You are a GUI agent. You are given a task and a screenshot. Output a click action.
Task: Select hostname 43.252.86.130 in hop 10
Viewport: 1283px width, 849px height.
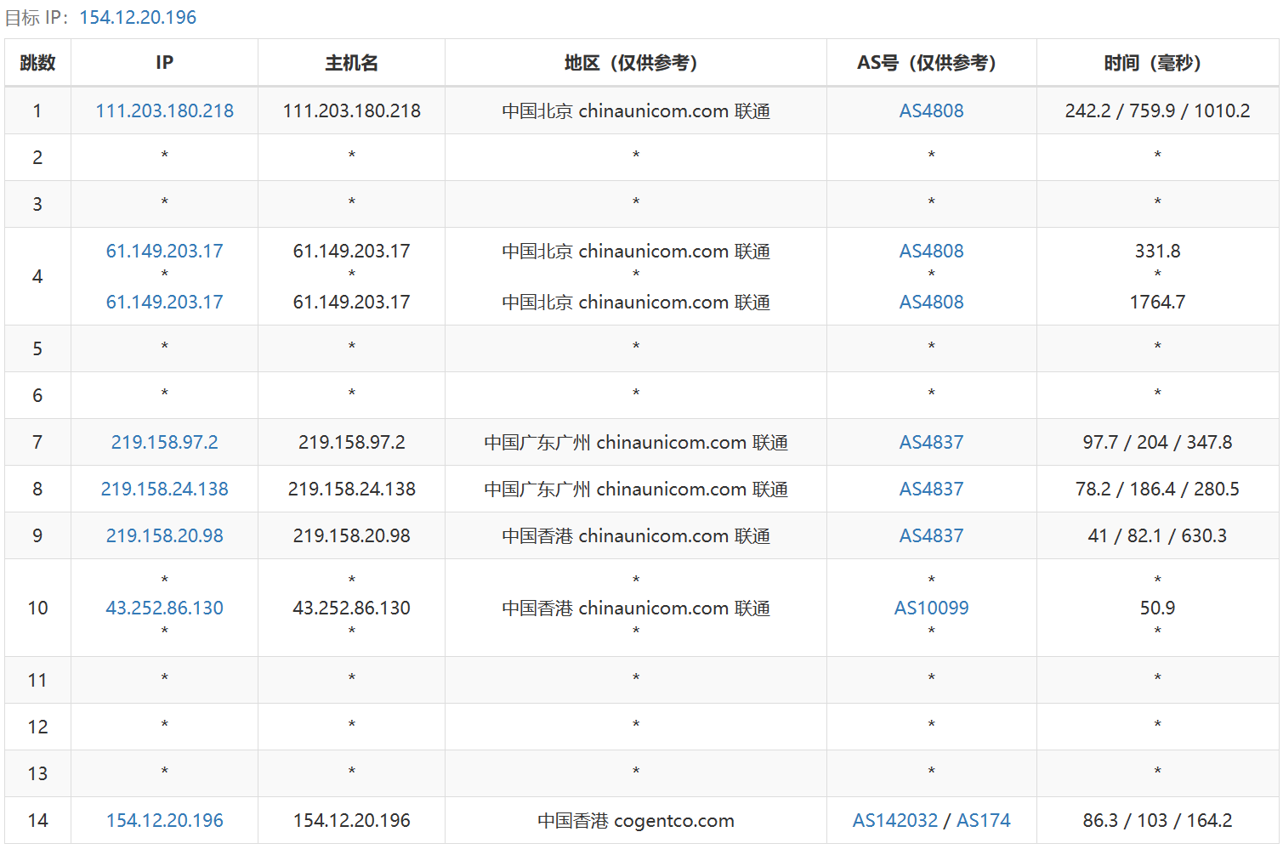point(351,608)
